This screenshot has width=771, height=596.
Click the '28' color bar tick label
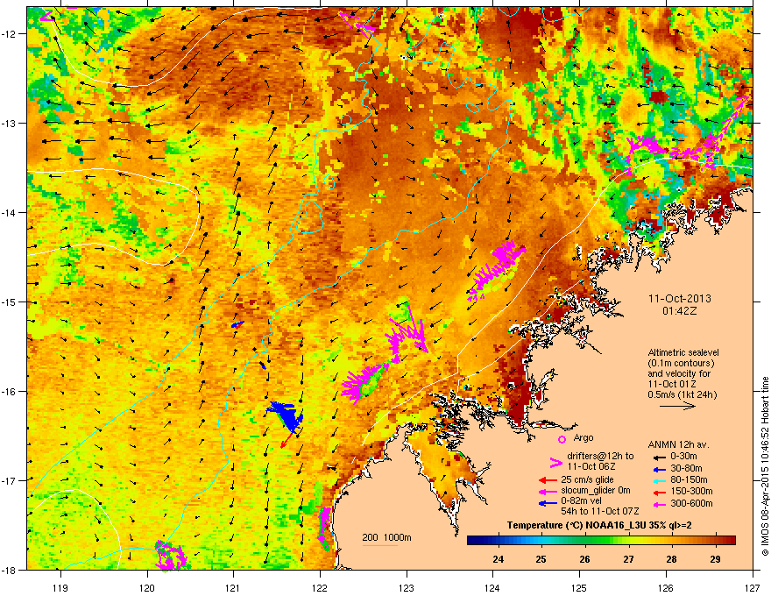671,559
